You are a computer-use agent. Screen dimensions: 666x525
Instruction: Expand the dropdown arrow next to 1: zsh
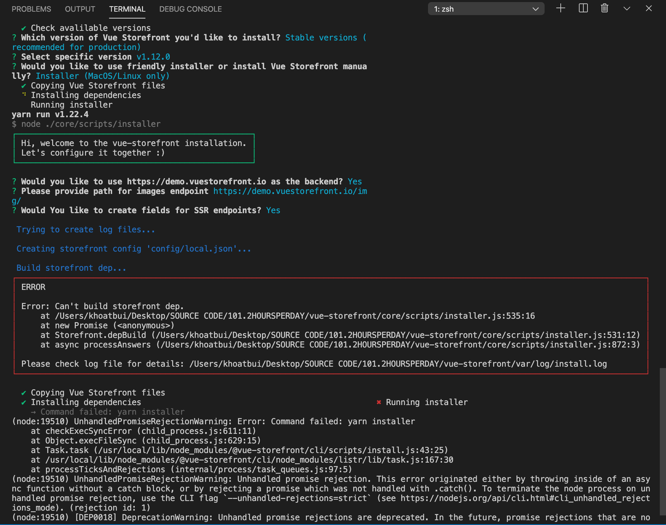click(535, 9)
